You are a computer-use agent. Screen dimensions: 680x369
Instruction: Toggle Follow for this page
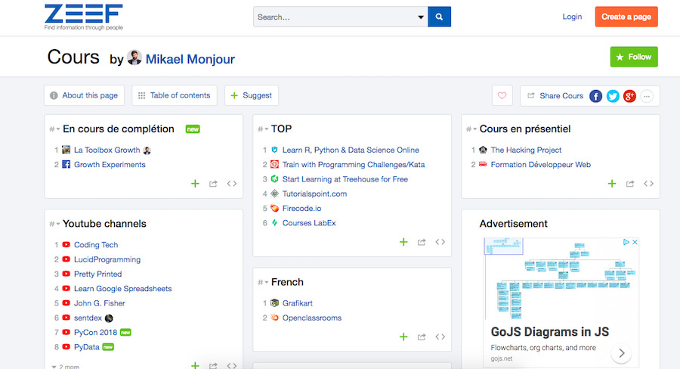[x=634, y=57]
